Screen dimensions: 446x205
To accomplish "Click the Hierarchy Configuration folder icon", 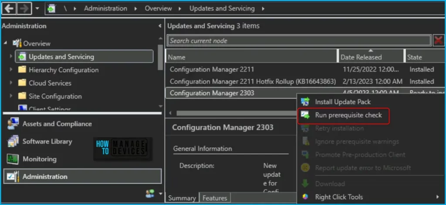I will [x=22, y=70].
